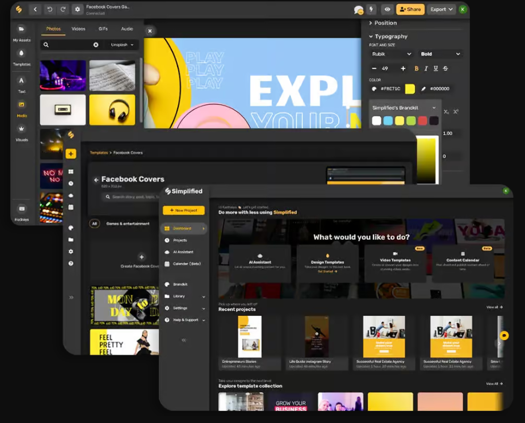Toggle preview eye icon in editor
This screenshot has height=423, width=525.
(x=387, y=9)
